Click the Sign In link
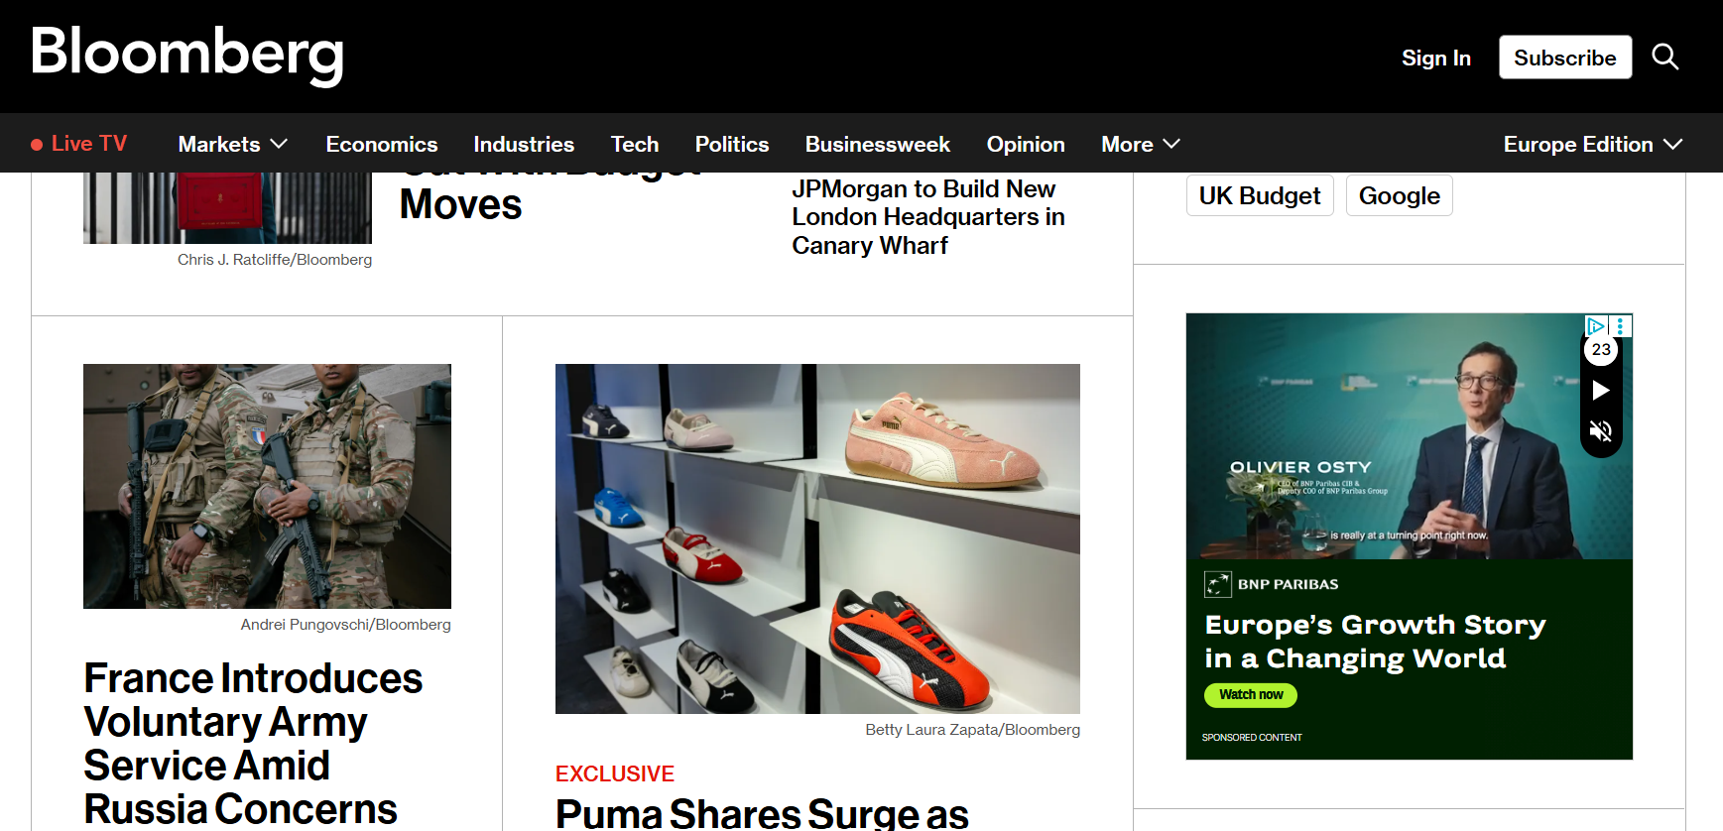 point(1436,58)
